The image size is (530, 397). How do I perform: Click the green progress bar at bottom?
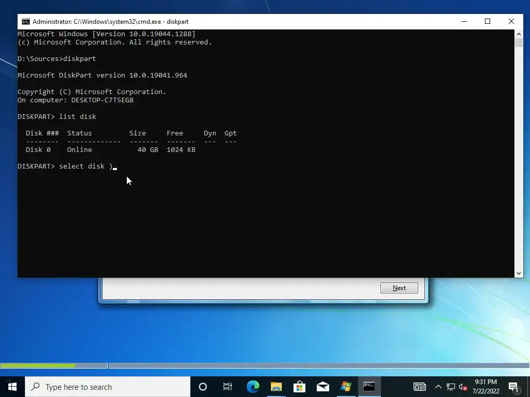click(x=38, y=365)
